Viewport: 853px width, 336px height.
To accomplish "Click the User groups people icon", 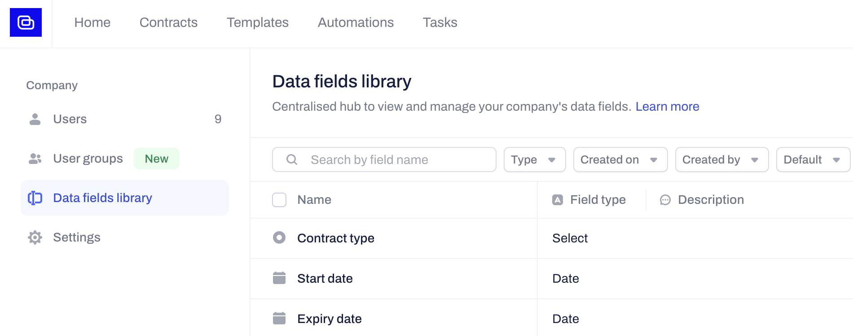I will 35,159.
